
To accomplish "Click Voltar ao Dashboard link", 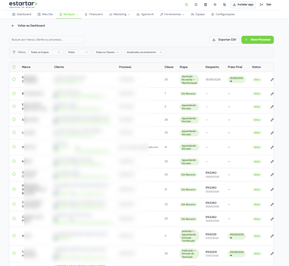I will [31, 26].
